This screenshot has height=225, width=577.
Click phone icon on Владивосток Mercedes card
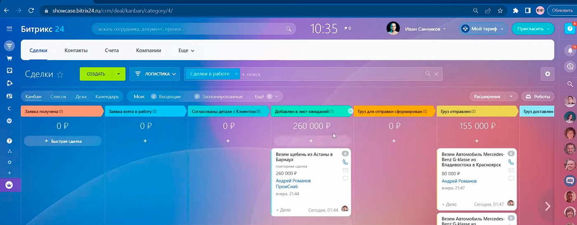coord(511,162)
